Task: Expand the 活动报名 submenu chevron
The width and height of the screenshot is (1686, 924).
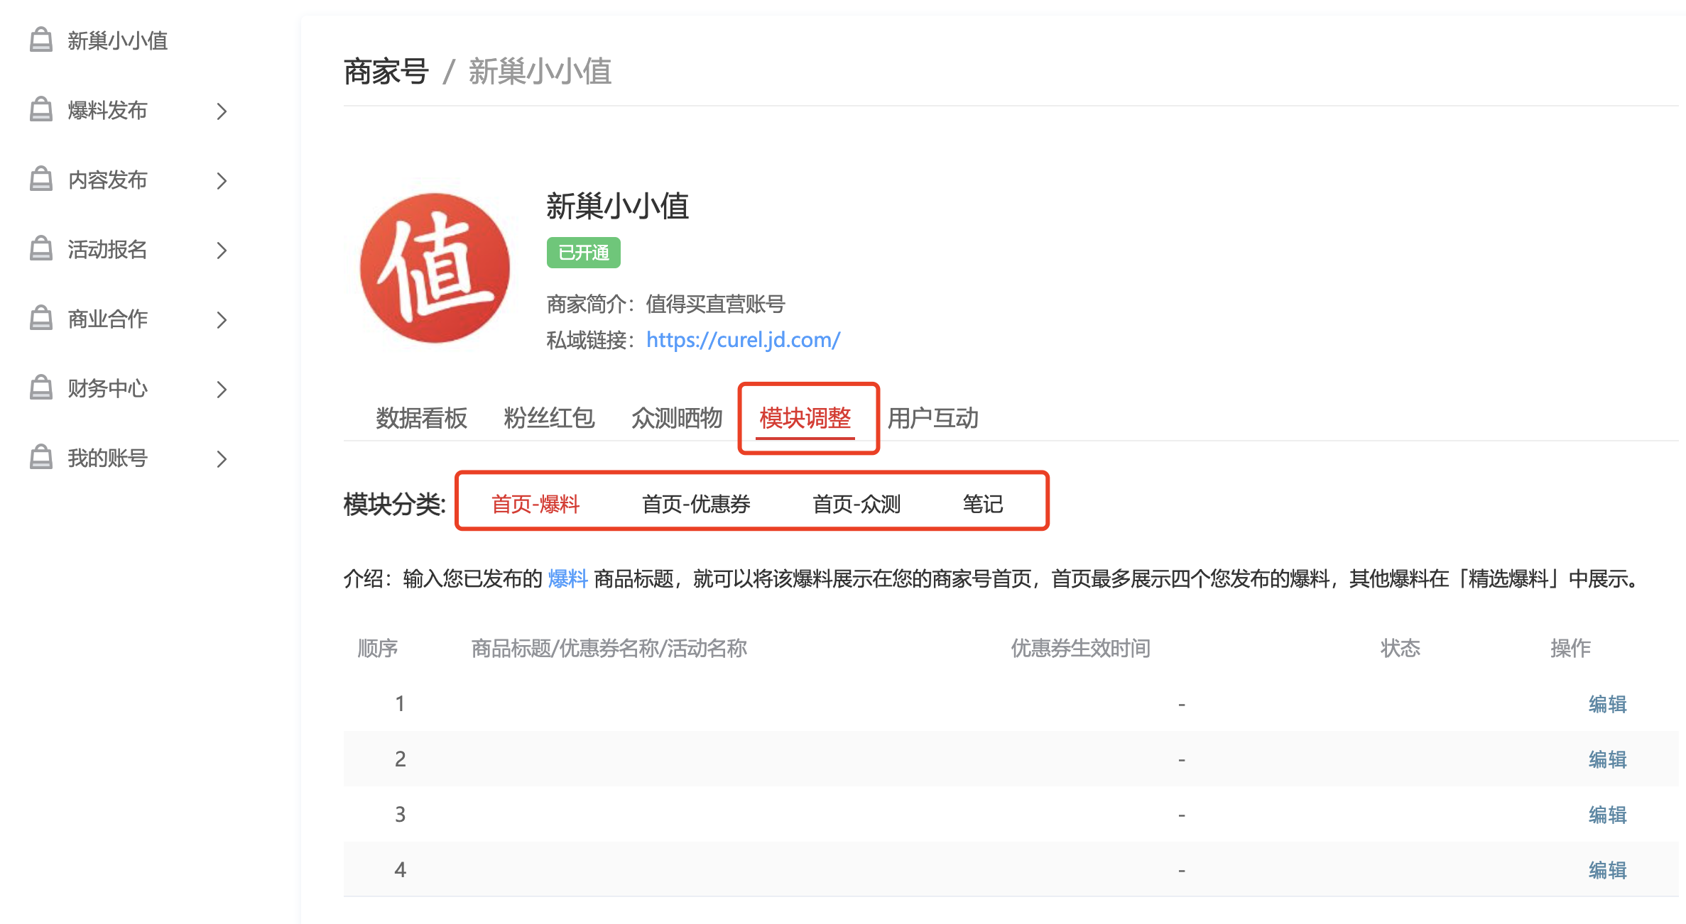Action: tap(222, 251)
